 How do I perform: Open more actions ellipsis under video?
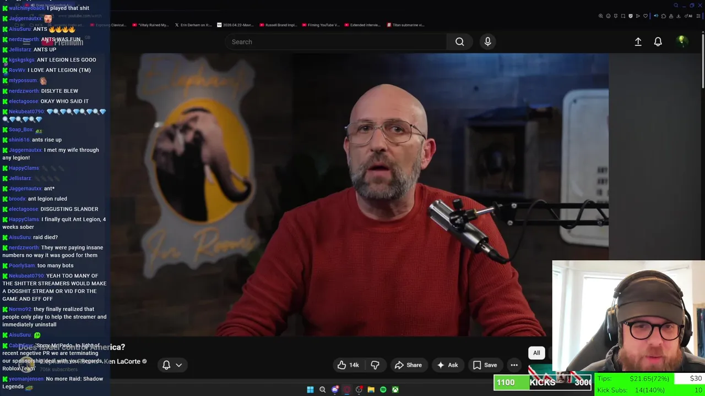click(x=514, y=365)
